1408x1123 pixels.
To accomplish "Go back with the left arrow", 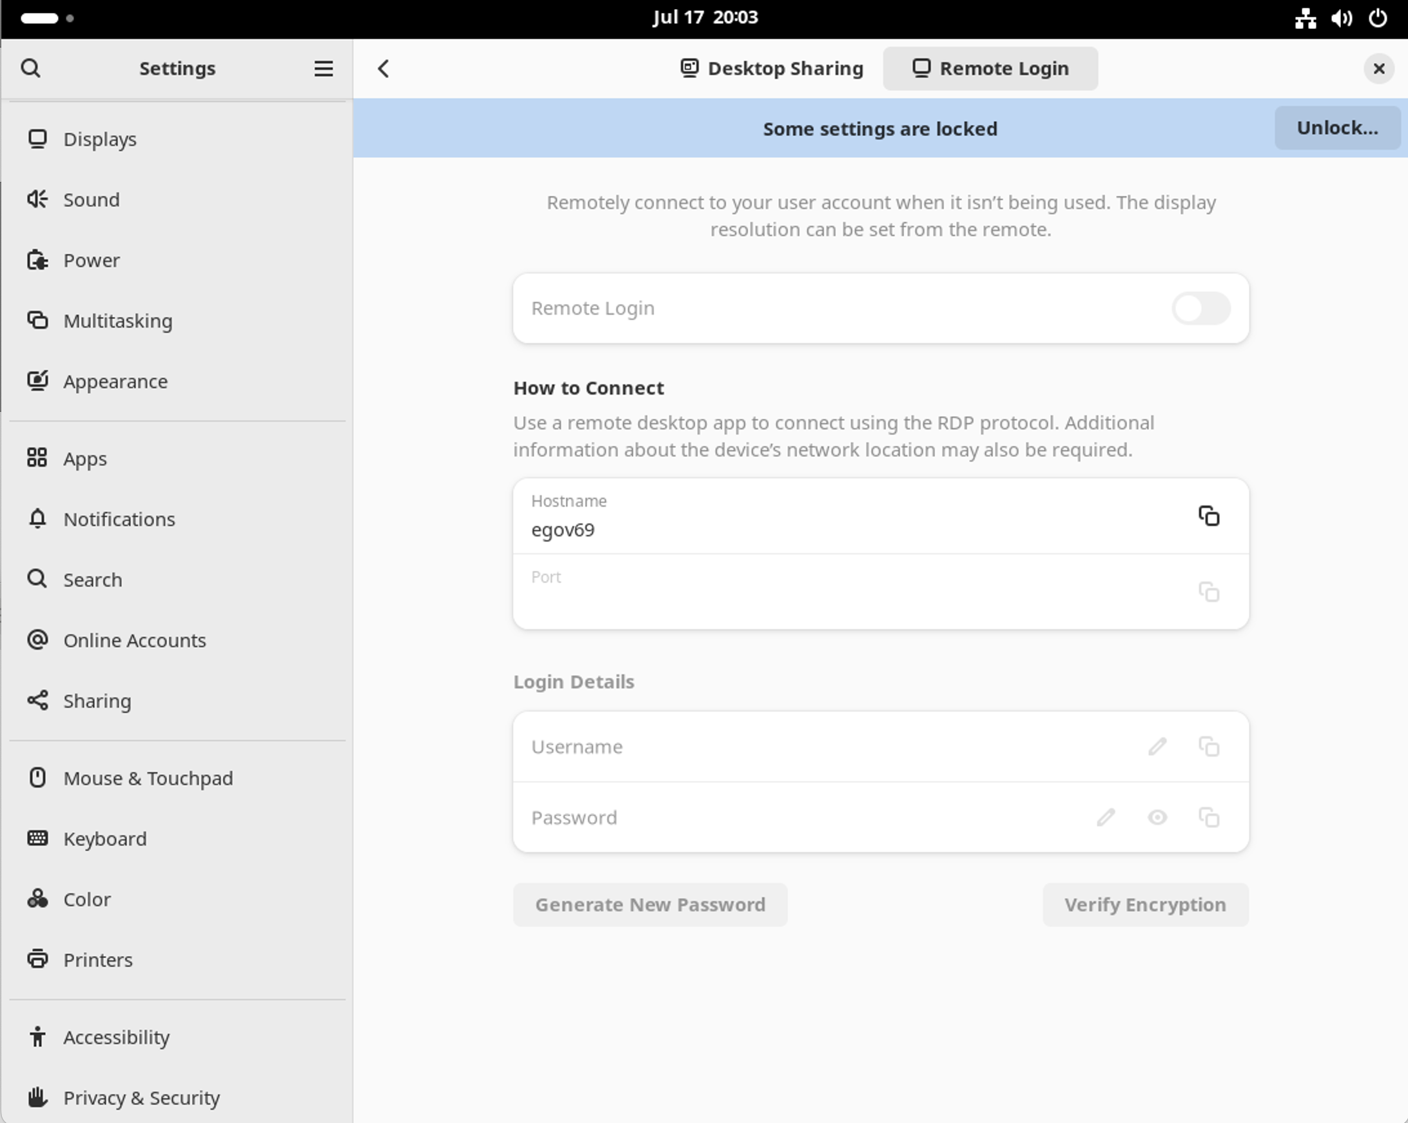I will click(x=384, y=68).
